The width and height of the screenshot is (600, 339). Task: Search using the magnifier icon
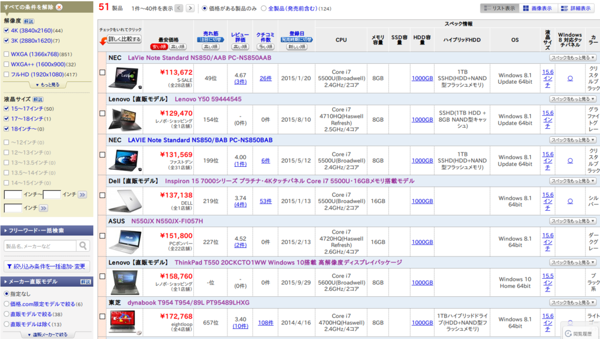(x=83, y=246)
